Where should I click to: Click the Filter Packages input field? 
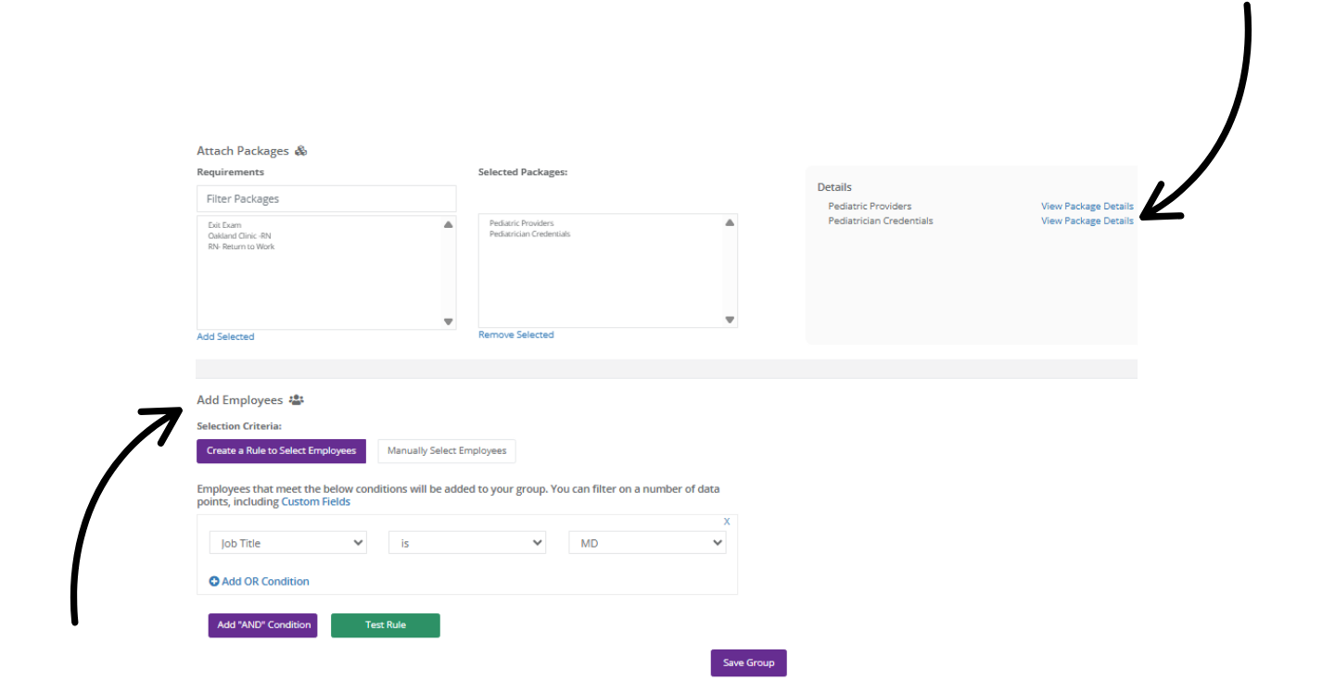(326, 199)
